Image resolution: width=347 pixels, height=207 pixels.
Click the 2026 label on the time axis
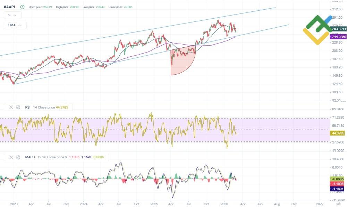click(x=224, y=204)
